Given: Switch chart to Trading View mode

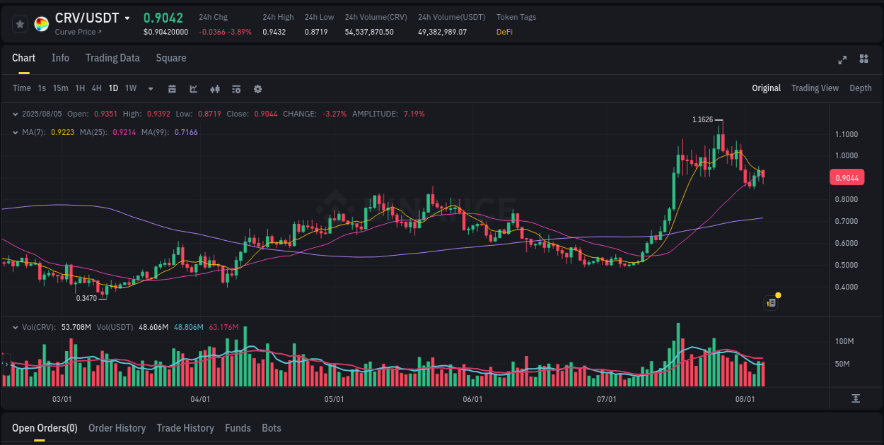Looking at the screenshot, I should pyautogui.click(x=815, y=88).
